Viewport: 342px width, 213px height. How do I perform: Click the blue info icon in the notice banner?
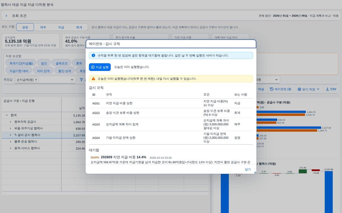(x=93, y=55)
